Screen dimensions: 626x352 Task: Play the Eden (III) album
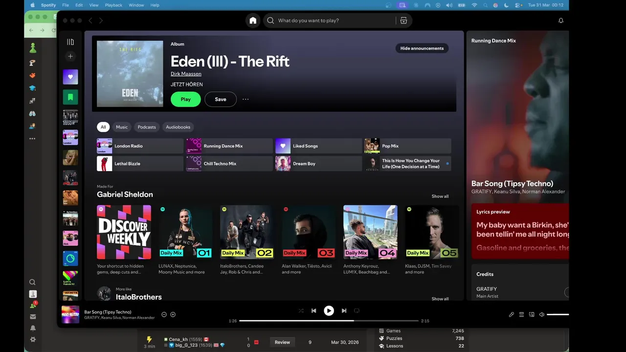coord(186,99)
